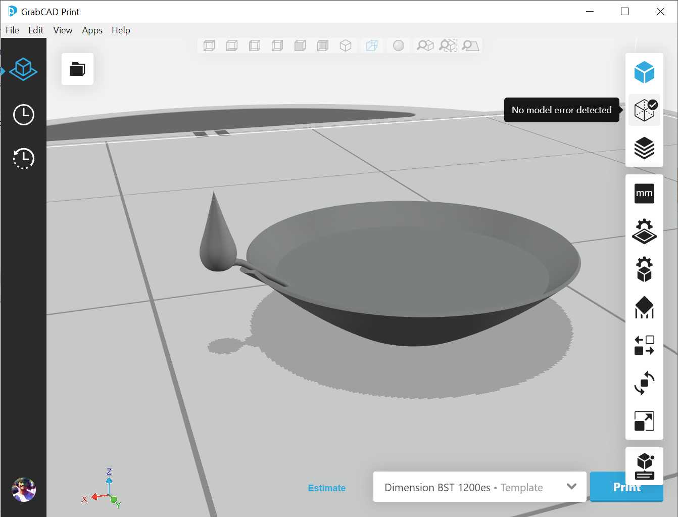Open the printer panel icon above Print
This screenshot has width=678, height=517.
645,466
